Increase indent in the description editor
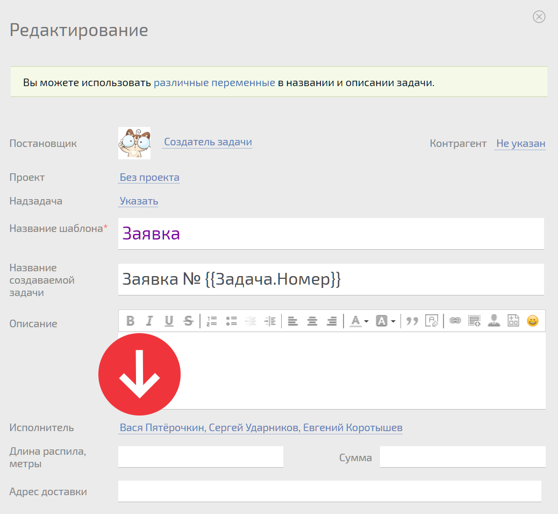This screenshot has width=558, height=514. point(270,321)
